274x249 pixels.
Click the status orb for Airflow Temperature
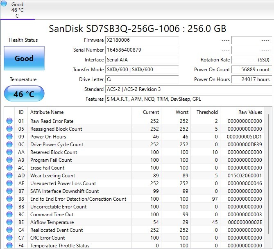(x=9, y=222)
